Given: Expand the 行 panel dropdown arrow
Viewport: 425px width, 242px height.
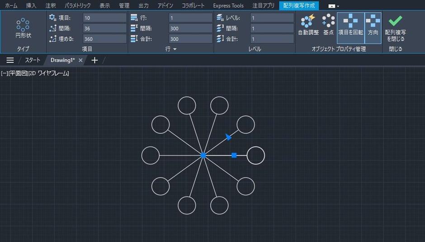Looking at the screenshot, I should pos(175,49).
